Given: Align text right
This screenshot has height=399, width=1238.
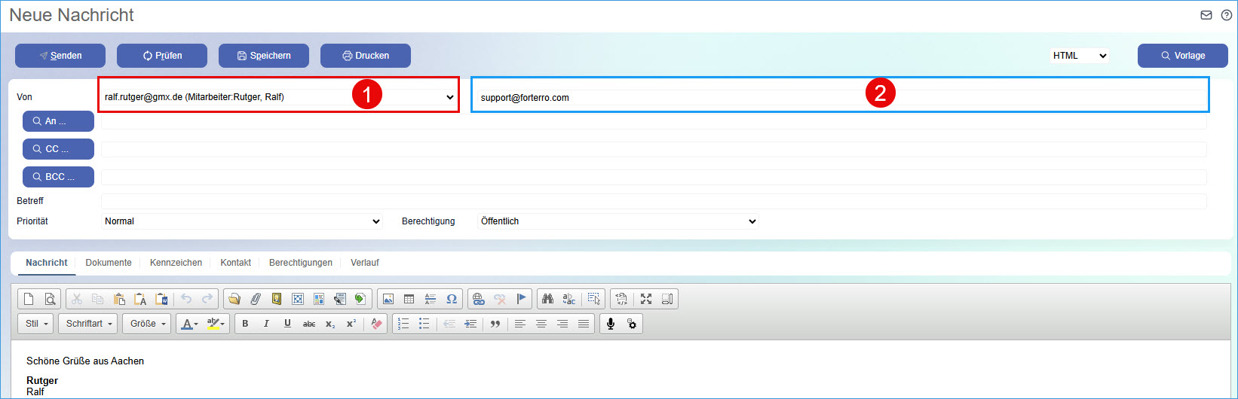Looking at the screenshot, I should point(562,324).
